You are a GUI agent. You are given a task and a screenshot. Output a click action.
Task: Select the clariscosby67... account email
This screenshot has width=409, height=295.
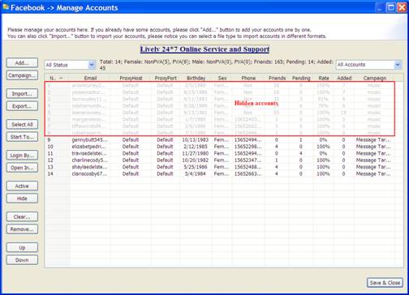click(89, 173)
